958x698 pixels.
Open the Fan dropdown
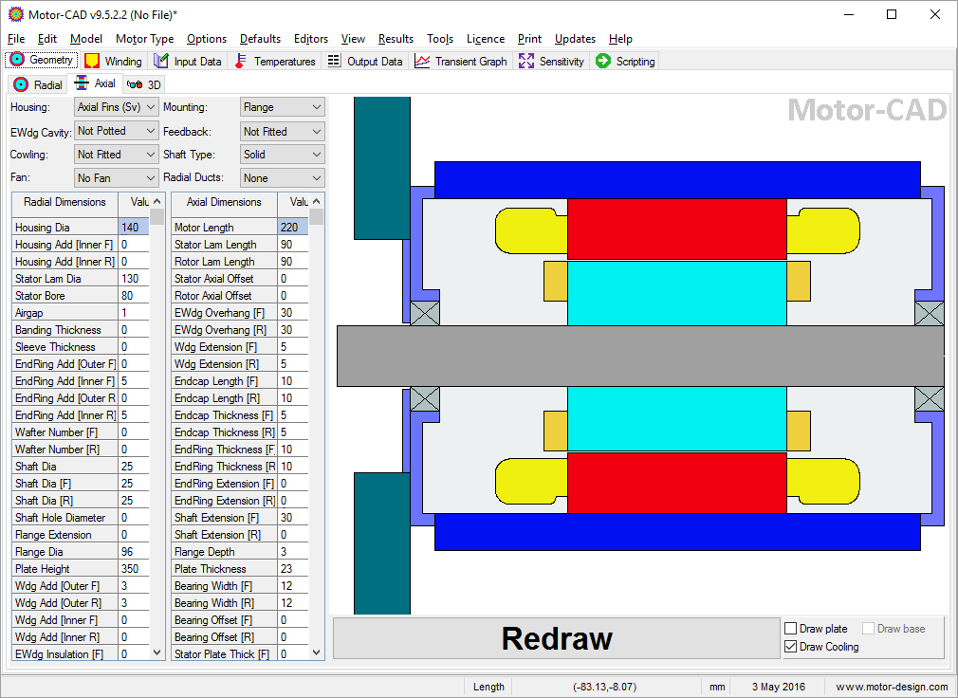pos(116,177)
